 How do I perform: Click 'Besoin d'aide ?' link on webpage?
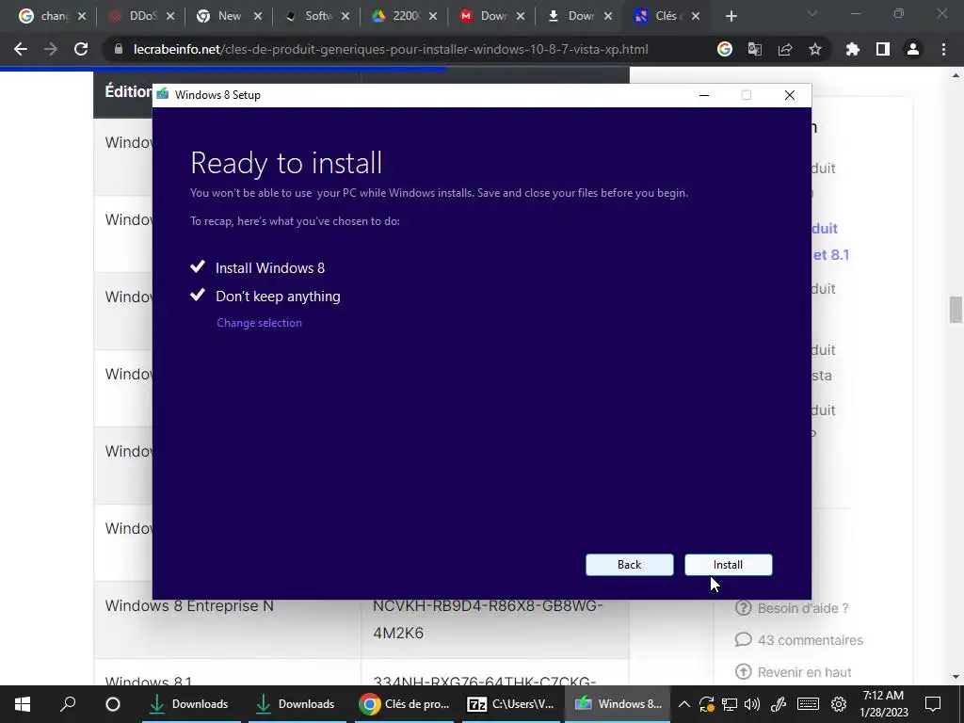click(792, 608)
